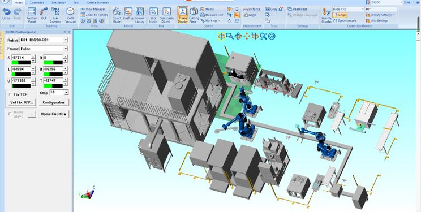Toggle the Handle Display icon

327,15
